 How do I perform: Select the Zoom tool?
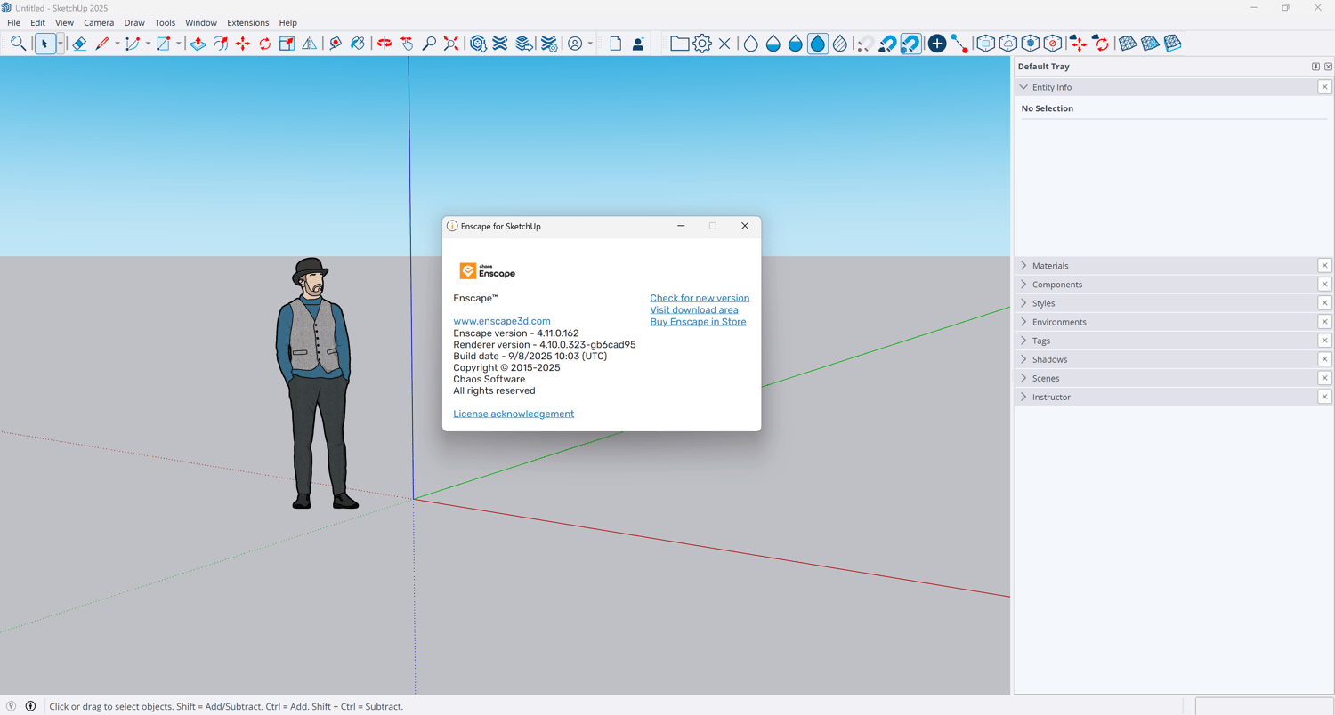(x=429, y=44)
